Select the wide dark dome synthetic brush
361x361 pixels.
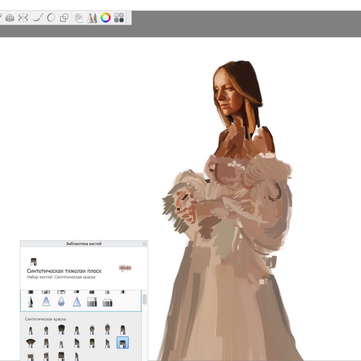coord(61,330)
